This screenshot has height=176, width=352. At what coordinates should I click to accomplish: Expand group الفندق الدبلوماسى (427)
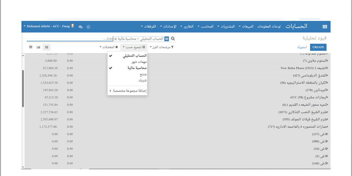point(310,76)
